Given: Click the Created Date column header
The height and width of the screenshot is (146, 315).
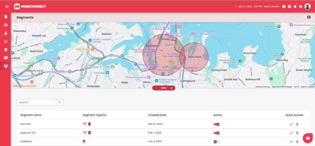Looking at the screenshot, I should click(x=157, y=115).
